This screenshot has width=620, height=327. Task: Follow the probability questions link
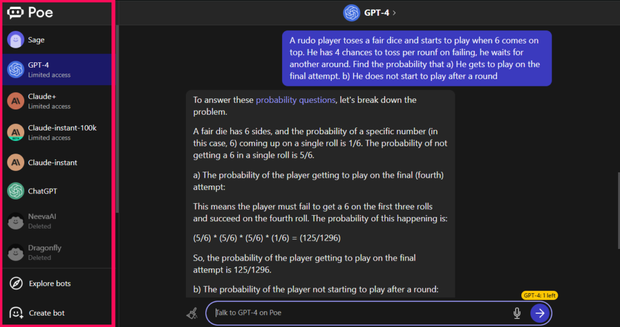point(295,100)
